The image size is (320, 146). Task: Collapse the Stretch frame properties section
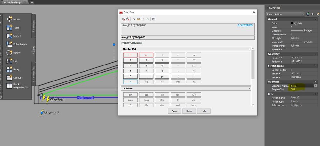click(316, 66)
